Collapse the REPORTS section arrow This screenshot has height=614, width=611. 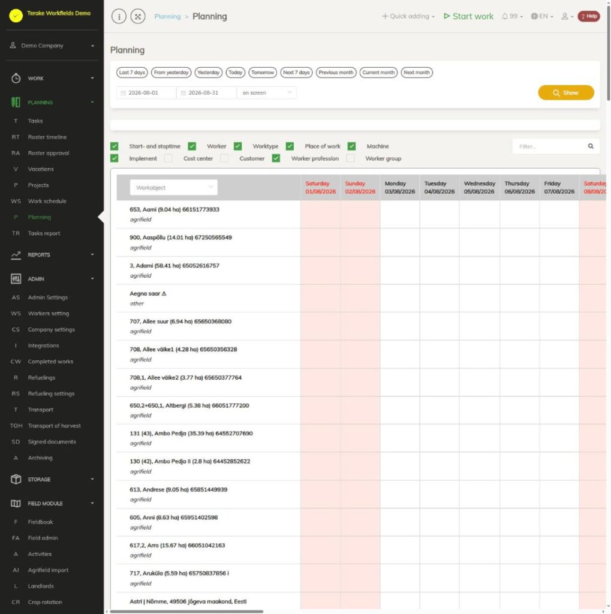(x=92, y=255)
